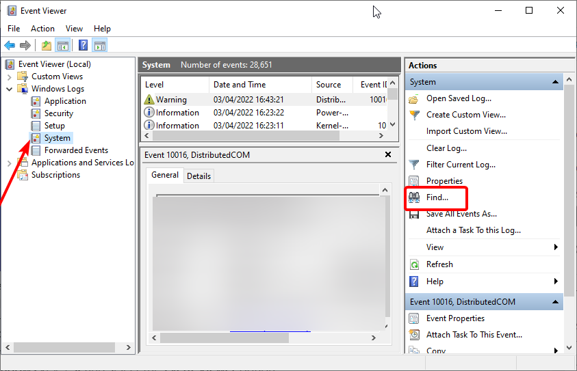This screenshot has height=371, width=577.
Task: Click Attach a Task To this Log...
Action: [474, 231]
